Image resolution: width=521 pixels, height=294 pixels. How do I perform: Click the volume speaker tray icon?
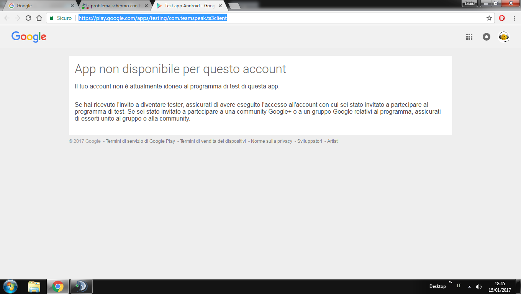click(479, 287)
